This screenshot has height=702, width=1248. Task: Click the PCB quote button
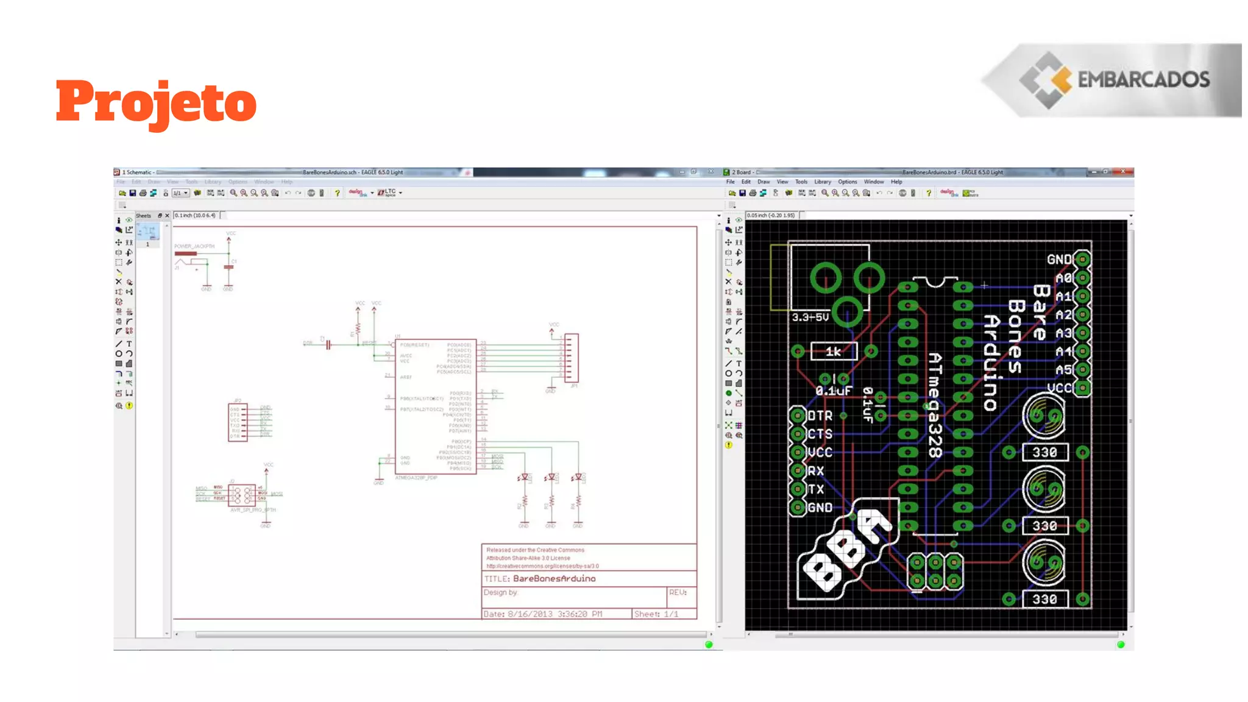970,193
